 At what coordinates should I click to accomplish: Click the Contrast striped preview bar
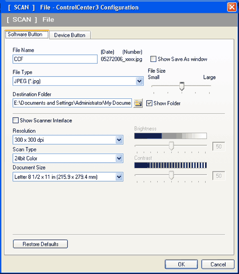click(x=171, y=165)
